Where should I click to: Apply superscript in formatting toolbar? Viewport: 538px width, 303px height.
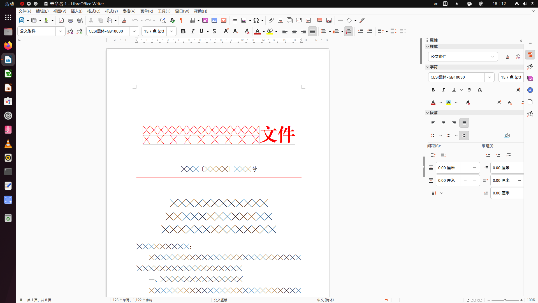click(x=226, y=31)
